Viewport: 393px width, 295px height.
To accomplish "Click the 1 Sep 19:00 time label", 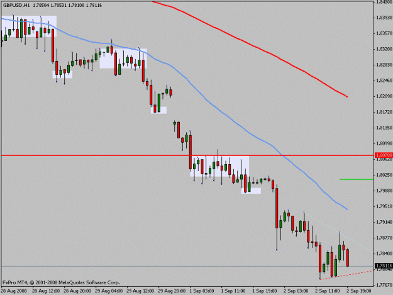I will tap(265, 291).
